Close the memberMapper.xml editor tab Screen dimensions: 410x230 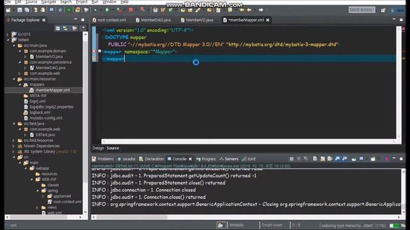tap(268, 20)
